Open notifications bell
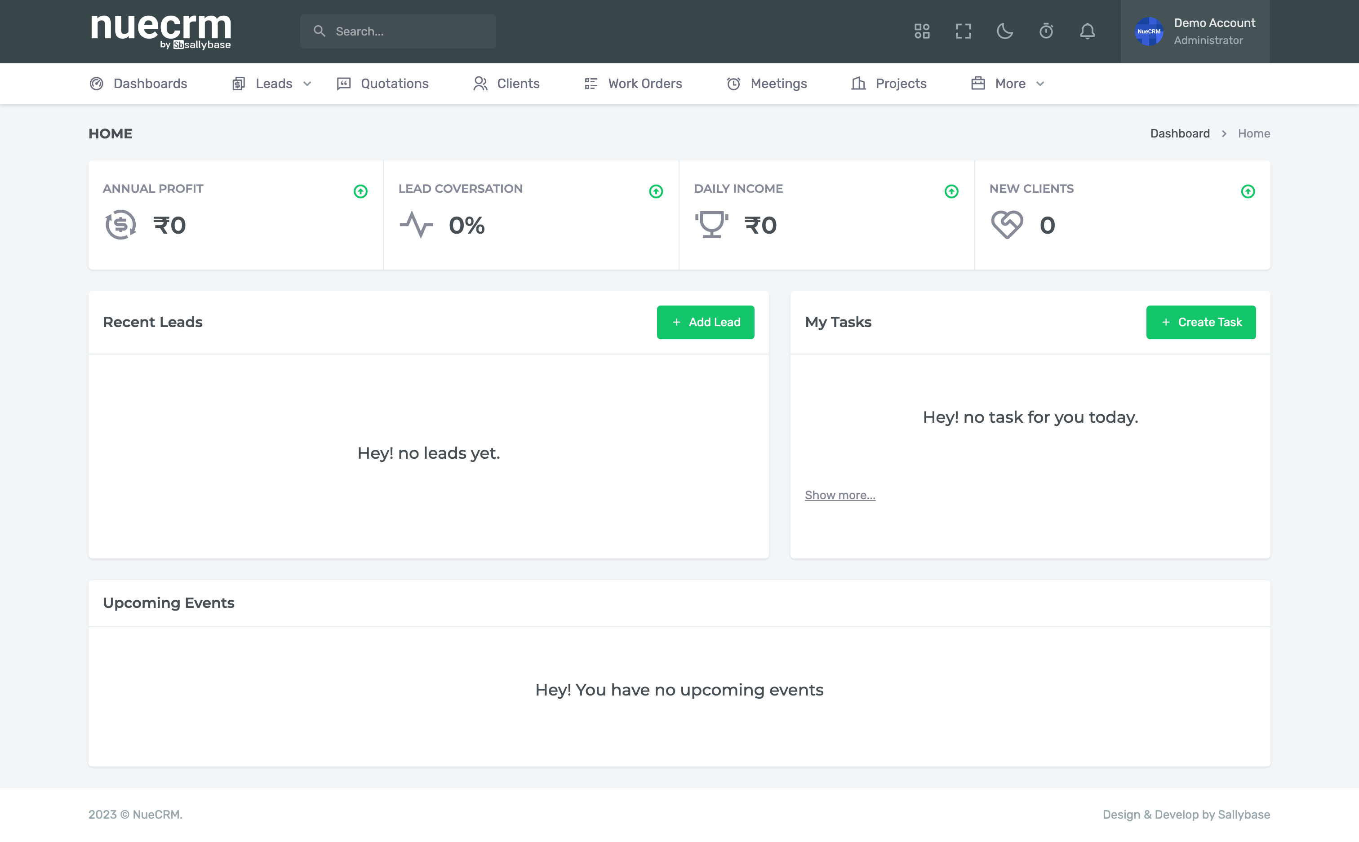 click(x=1087, y=31)
